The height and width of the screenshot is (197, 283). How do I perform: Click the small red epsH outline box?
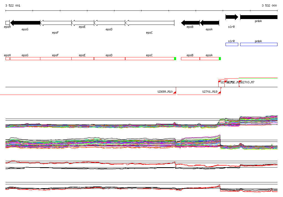tap(7, 58)
